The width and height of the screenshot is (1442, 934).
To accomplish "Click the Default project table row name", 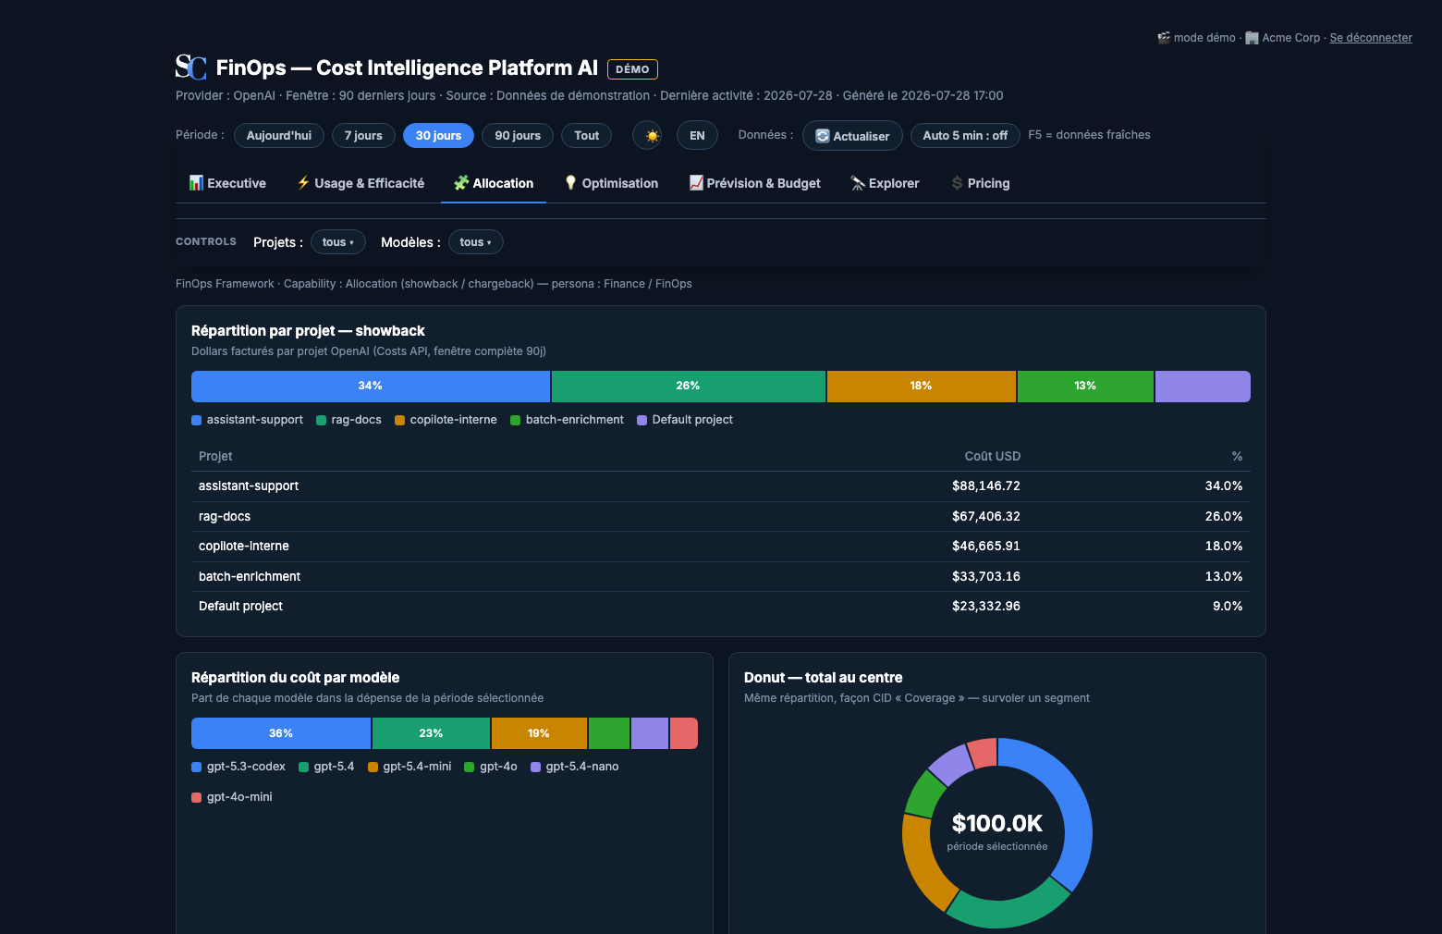I will [240, 606].
